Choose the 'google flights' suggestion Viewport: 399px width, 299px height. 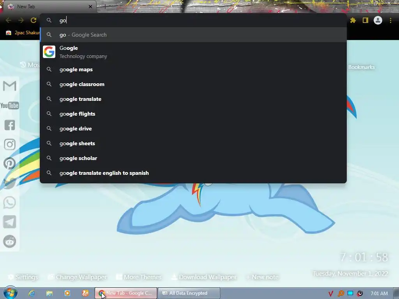pyautogui.click(x=193, y=114)
